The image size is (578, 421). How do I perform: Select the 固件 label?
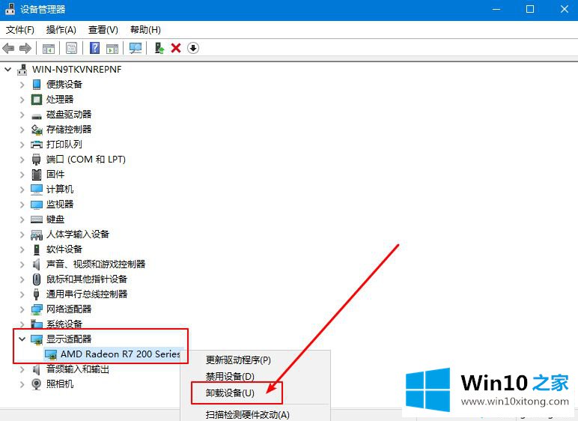55,174
